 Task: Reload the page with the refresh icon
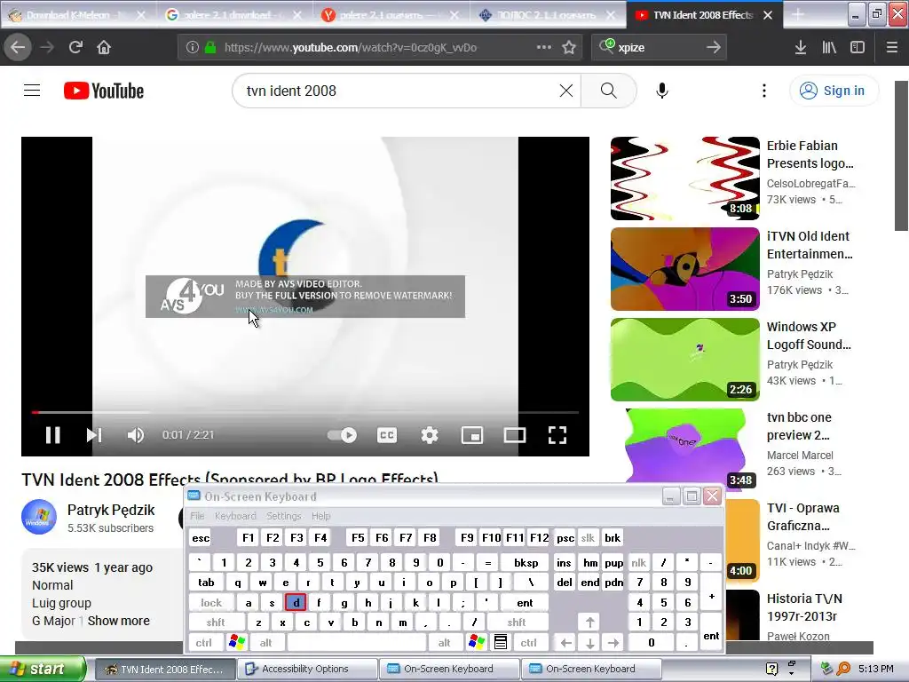75,48
